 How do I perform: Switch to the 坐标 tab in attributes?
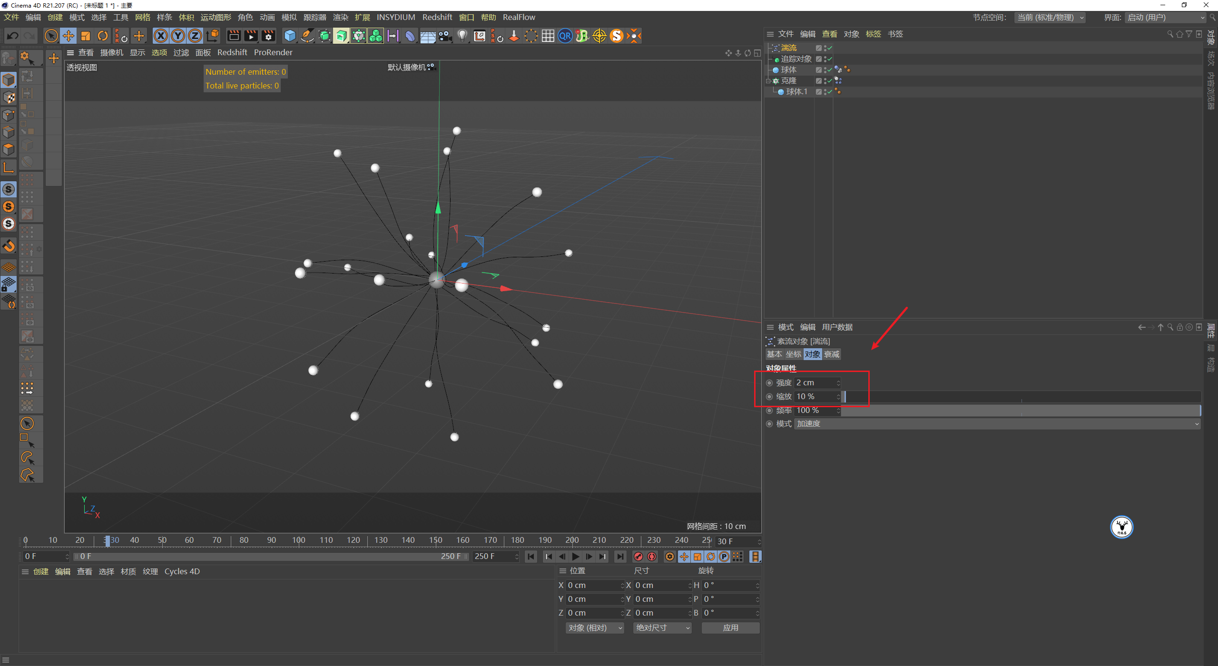793,354
